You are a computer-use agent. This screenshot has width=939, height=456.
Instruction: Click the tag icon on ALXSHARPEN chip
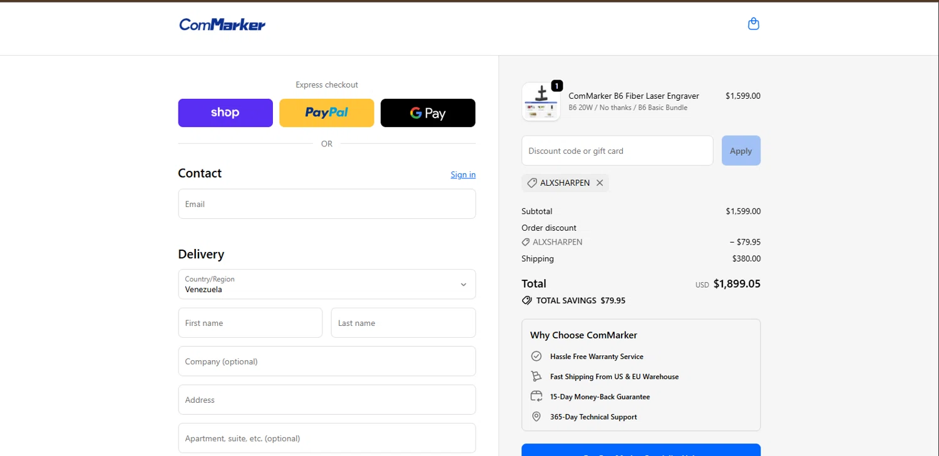click(x=531, y=183)
